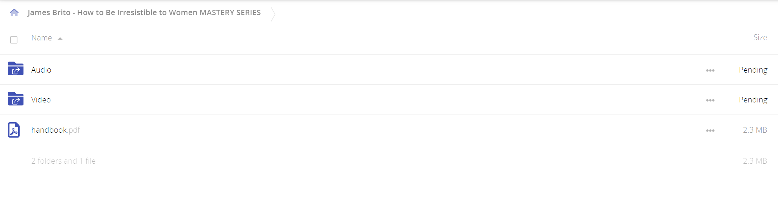
Task: Open the Video folder by name
Action: (41, 100)
